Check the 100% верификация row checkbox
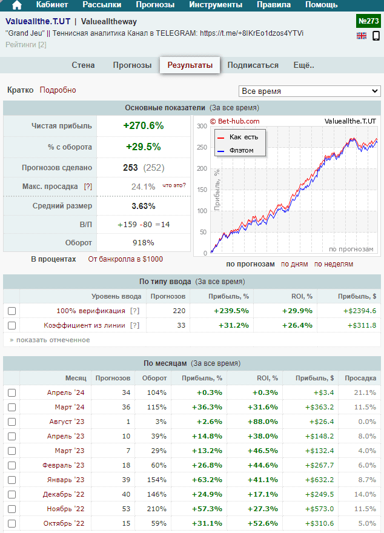The image size is (384, 533). coord(12,311)
